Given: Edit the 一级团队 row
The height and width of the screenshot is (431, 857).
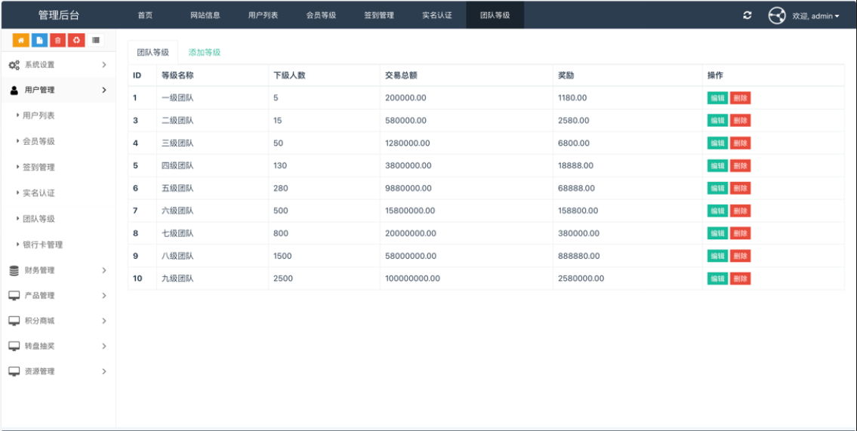Looking at the screenshot, I should pos(717,98).
